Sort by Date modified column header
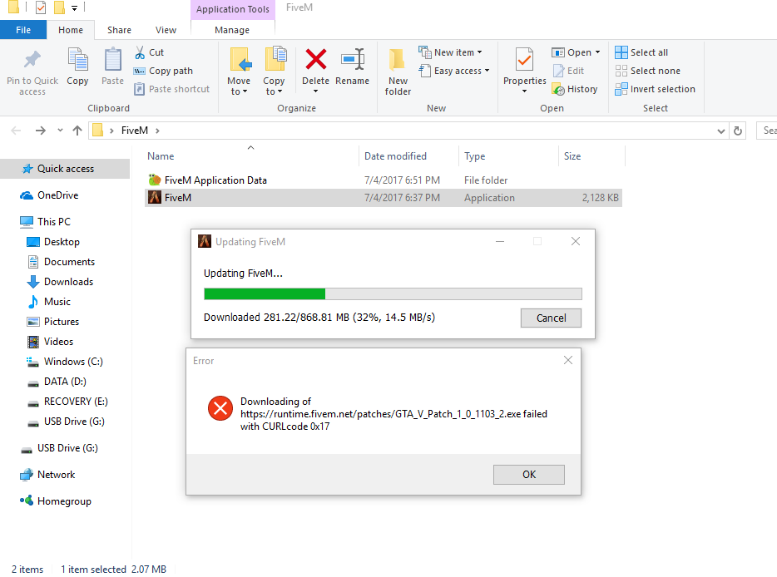Image resolution: width=777 pixels, height=577 pixels. 409,156
